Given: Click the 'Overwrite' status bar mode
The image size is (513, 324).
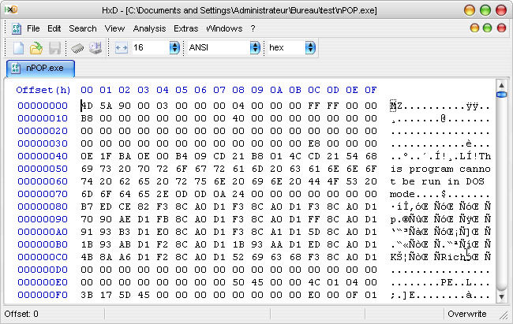Looking at the screenshot, I should 467,314.
